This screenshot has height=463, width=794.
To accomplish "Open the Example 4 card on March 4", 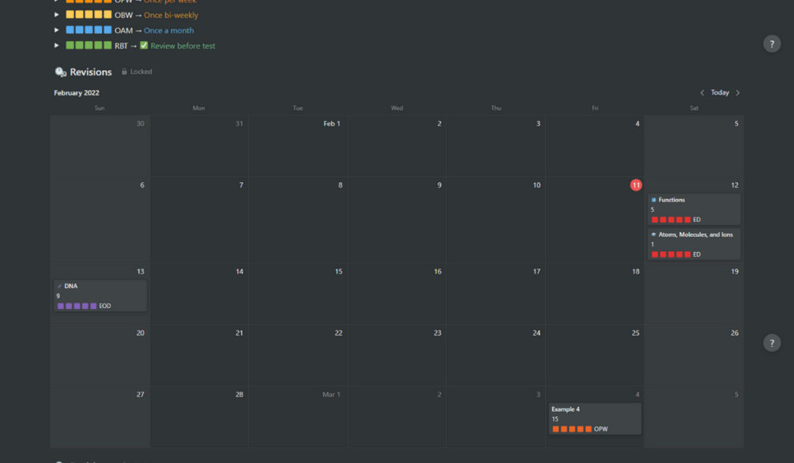I will [595, 419].
